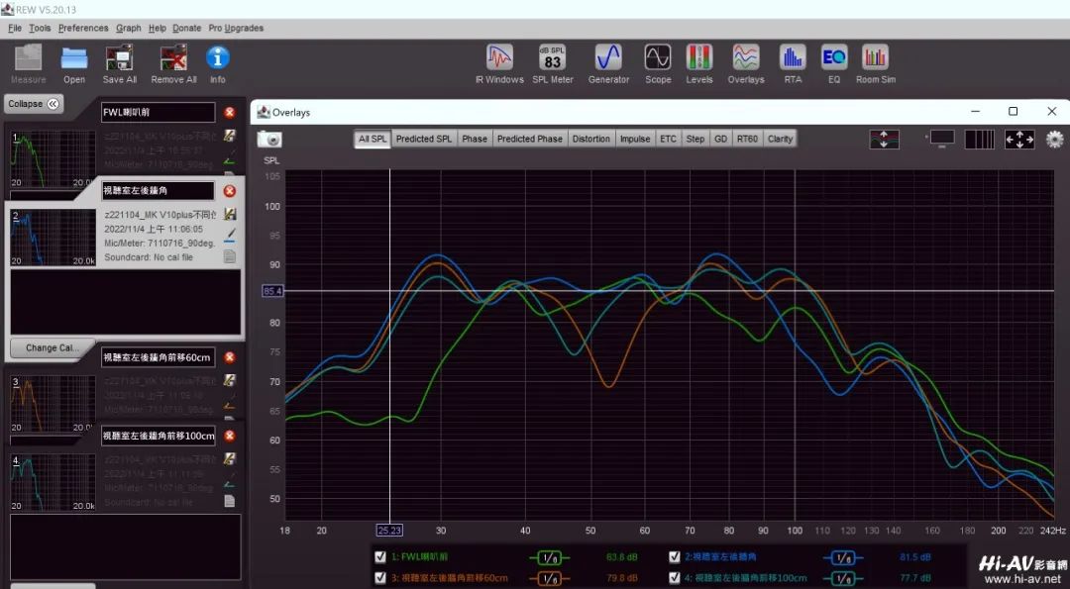Image resolution: width=1070 pixels, height=589 pixels.
Task: Change trace colour of measurement 2 pen icon
Action: click(x=230, y=236)
